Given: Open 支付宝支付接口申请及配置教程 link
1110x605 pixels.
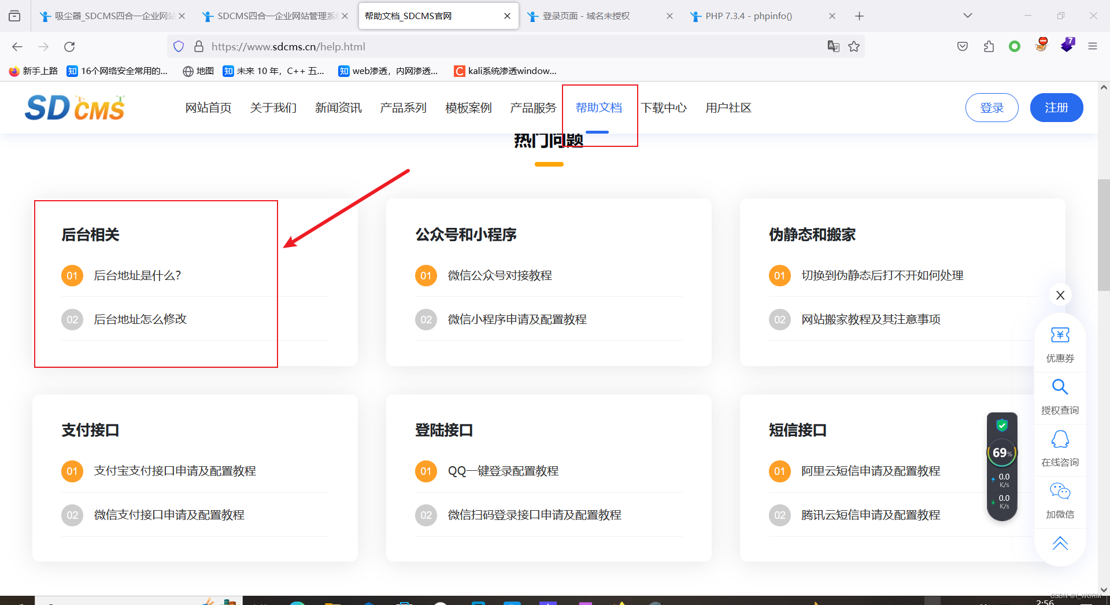Looking at the screenshot, I should point(175,471).
